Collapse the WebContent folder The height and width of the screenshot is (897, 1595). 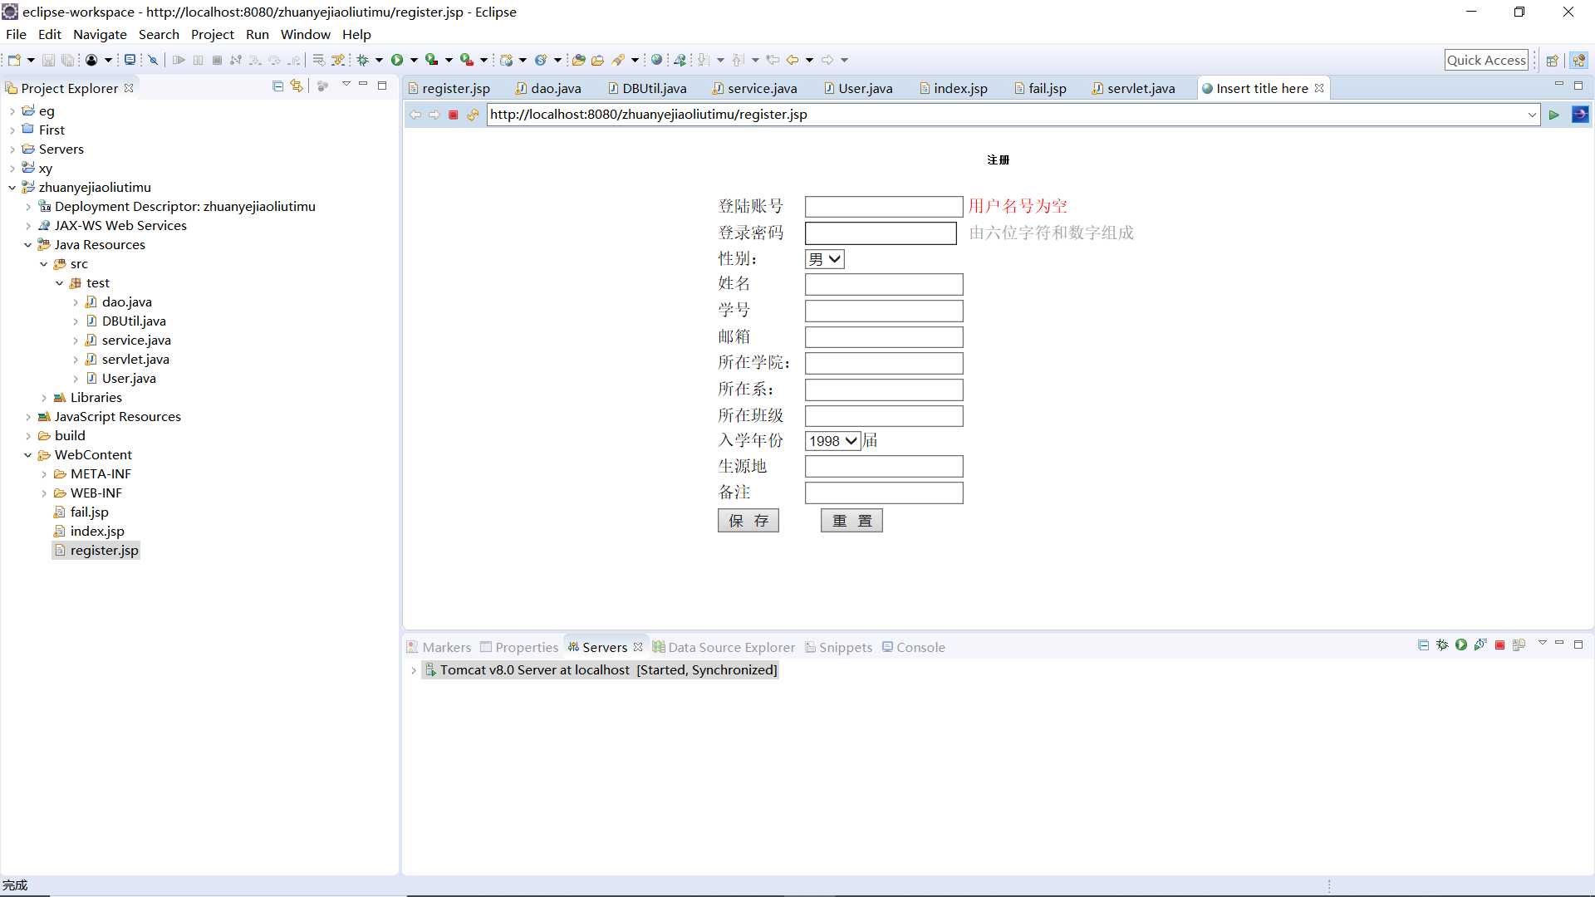pos(27,455)
